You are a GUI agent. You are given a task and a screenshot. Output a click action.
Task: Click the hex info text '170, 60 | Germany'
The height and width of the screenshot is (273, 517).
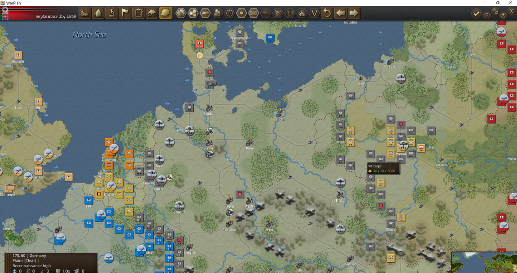click(29, 256)
